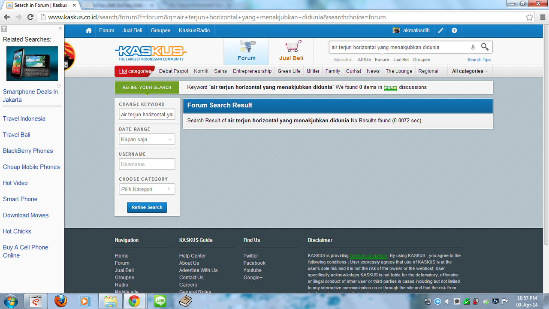Open the Sains category

coord(220,71)
